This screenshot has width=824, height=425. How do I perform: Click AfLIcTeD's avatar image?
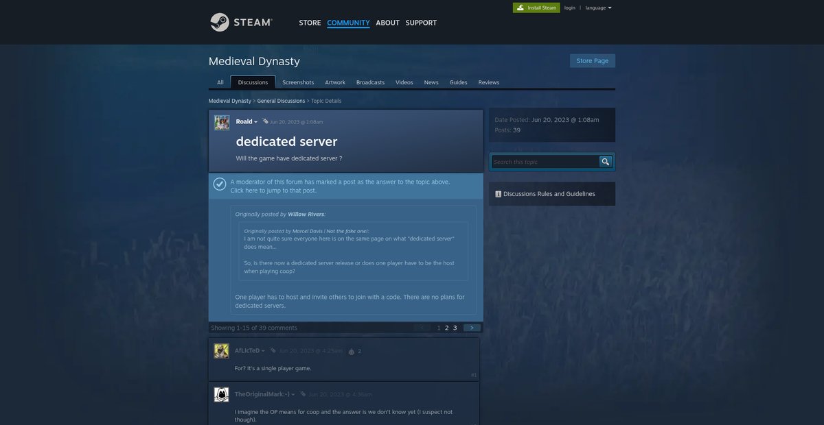coord(221,351)
